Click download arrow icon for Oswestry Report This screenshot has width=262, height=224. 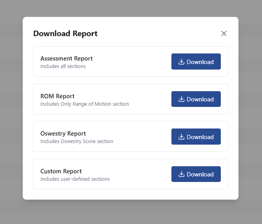181,137
